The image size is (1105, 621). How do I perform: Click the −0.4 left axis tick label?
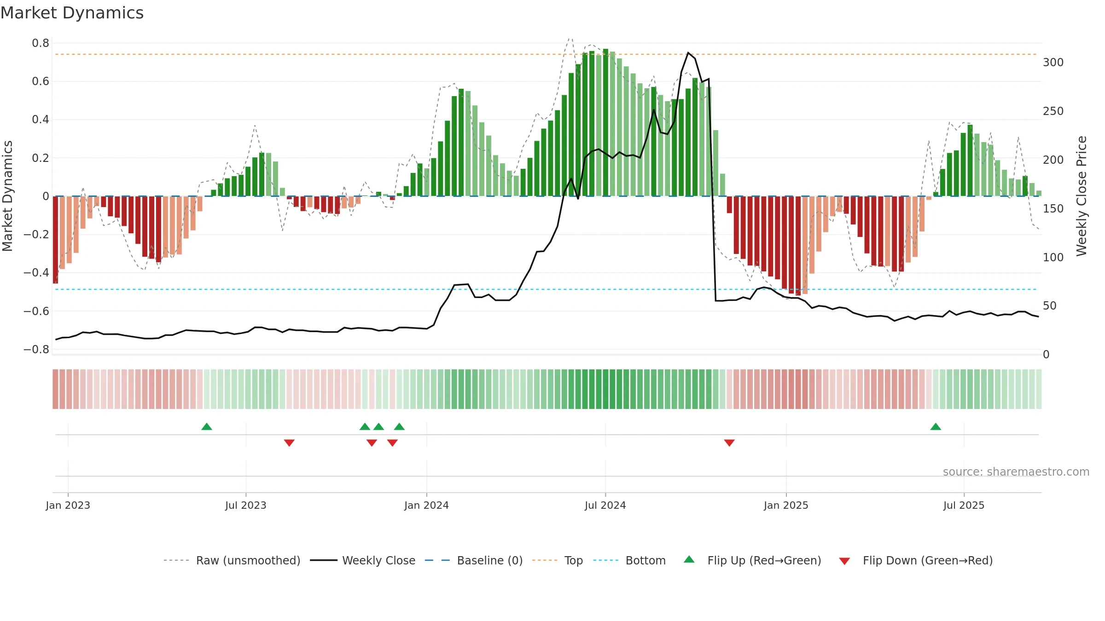click(36, 273)
